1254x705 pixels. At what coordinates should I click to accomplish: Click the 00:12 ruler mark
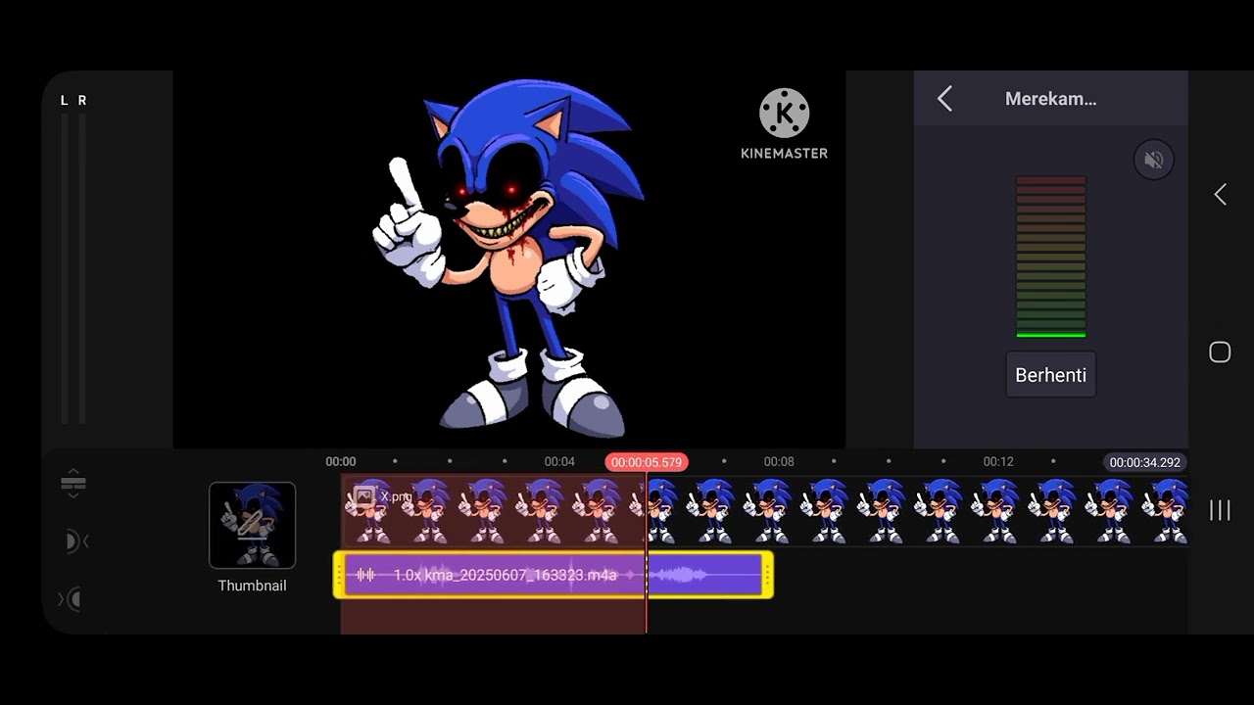(998, 461)
